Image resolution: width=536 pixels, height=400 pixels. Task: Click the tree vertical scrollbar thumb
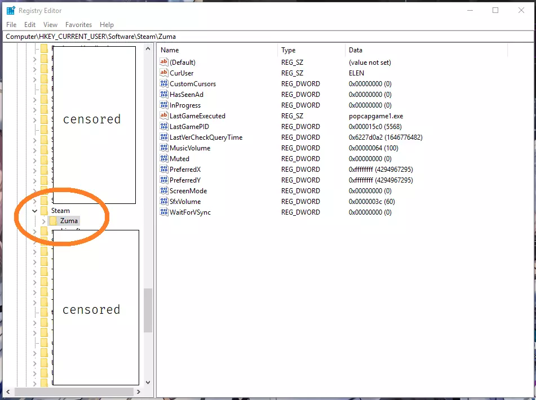point(148,310)
